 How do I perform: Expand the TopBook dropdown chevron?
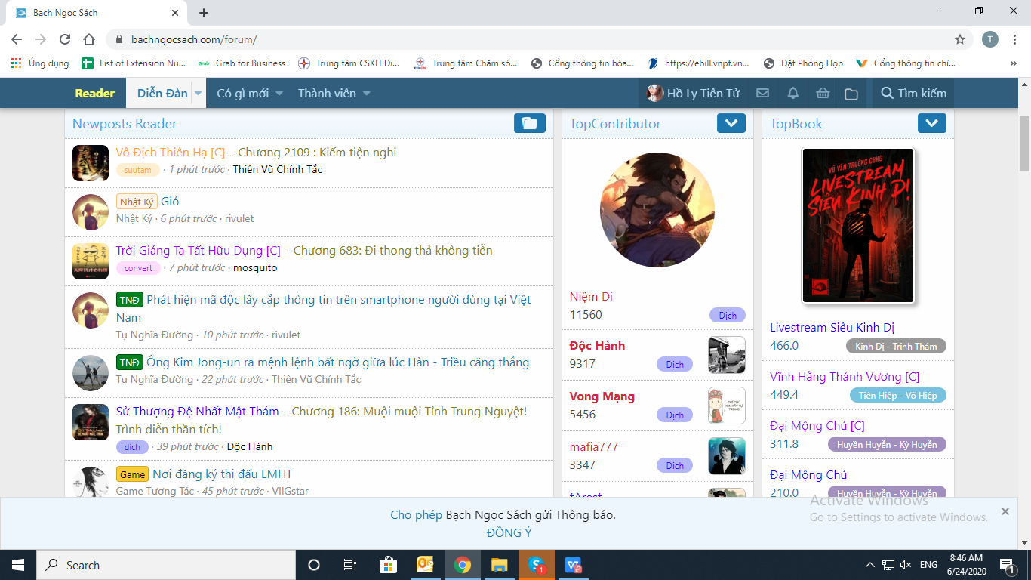931,123
